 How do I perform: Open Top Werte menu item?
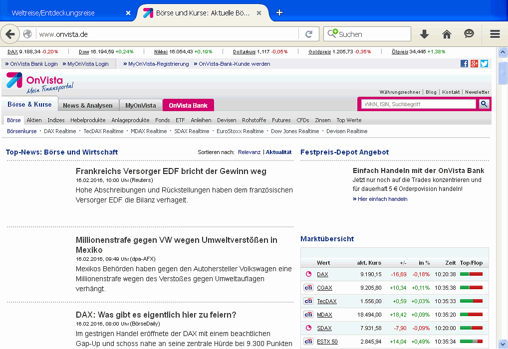[x=349, y=120]
